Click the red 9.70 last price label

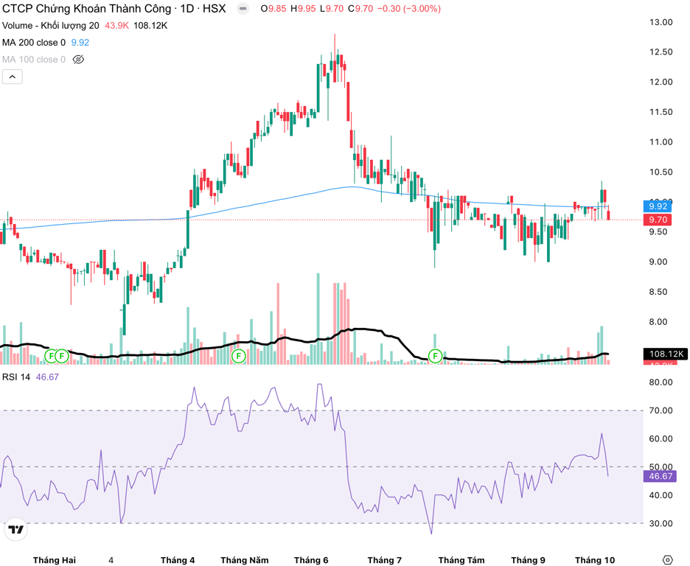coord(658,220)
